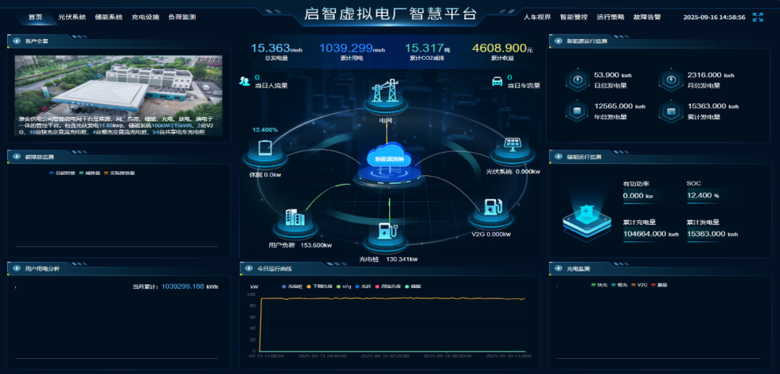The width and height of the screenshot is (780, 374).
Task: Click the 12.400% storage percentage label
Action: (265, 130)
